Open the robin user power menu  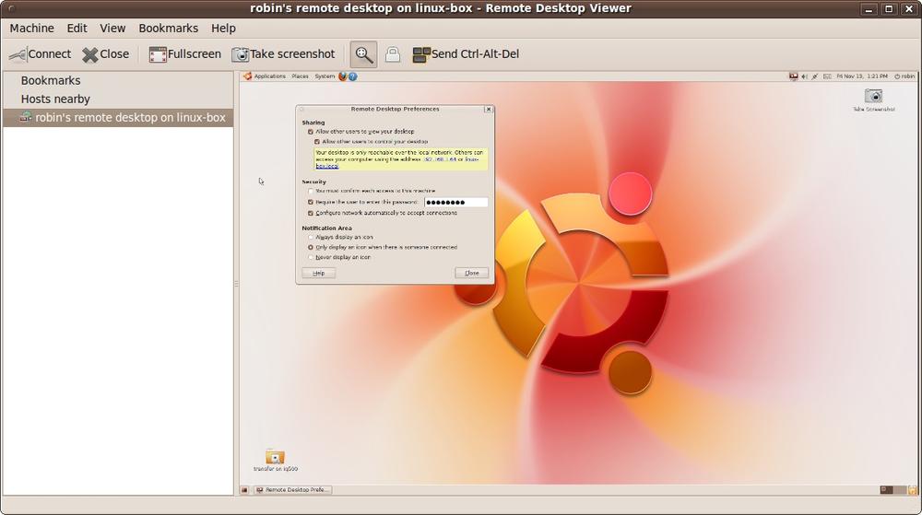pos(905,76)
